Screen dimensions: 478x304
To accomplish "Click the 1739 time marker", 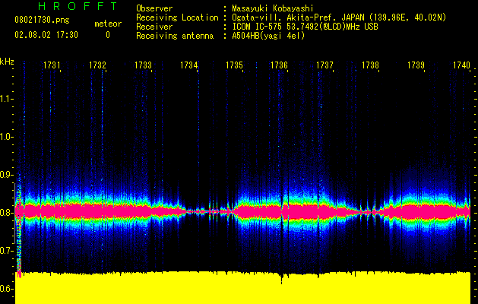I will click(x=416, y=65).
